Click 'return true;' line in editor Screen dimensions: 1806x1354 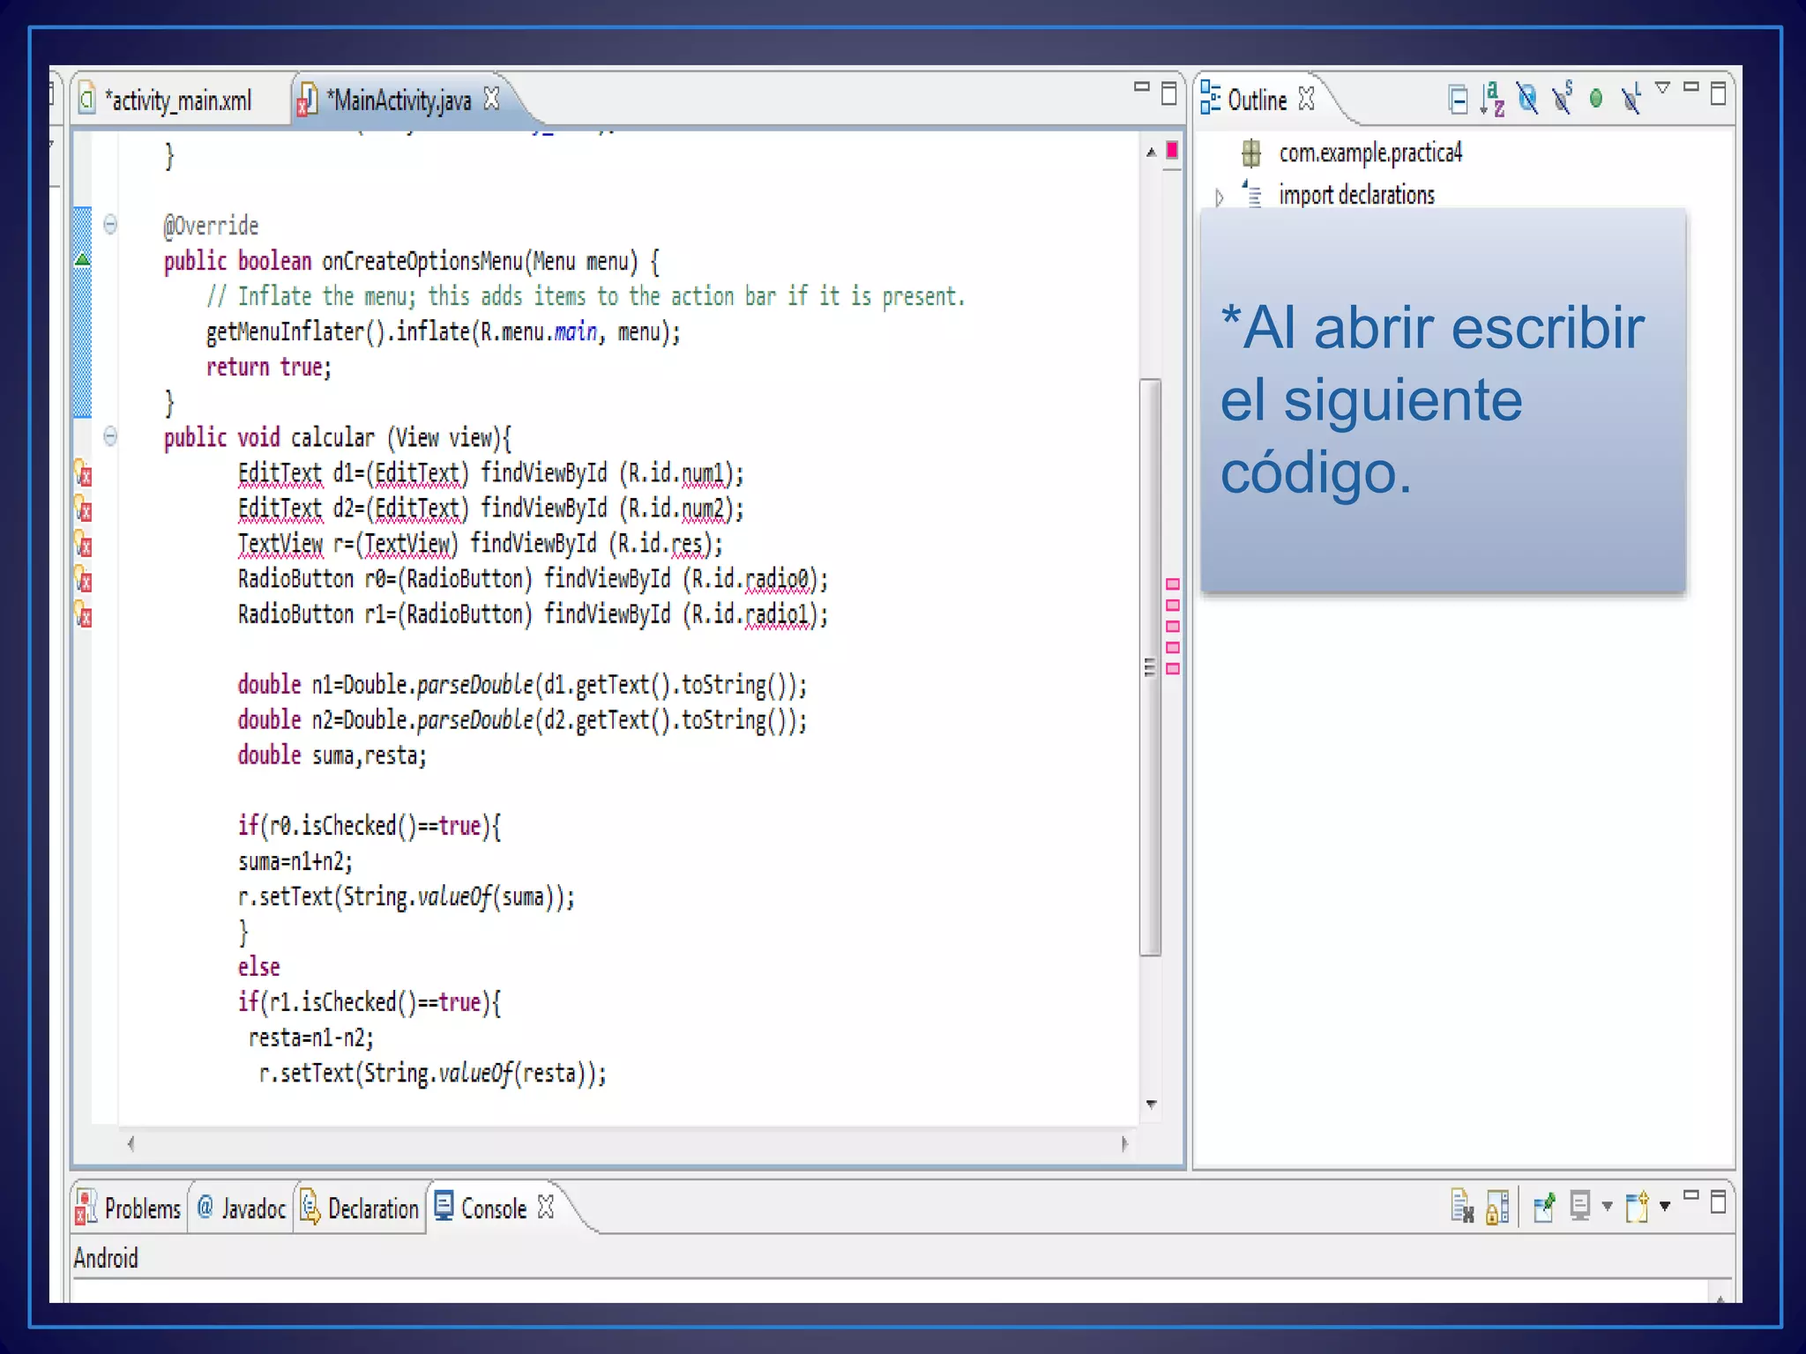tap(268, 367)
